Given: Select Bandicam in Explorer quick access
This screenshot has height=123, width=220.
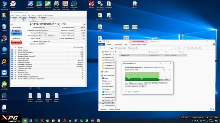Looking at the screenshot, I should (108, 55).
